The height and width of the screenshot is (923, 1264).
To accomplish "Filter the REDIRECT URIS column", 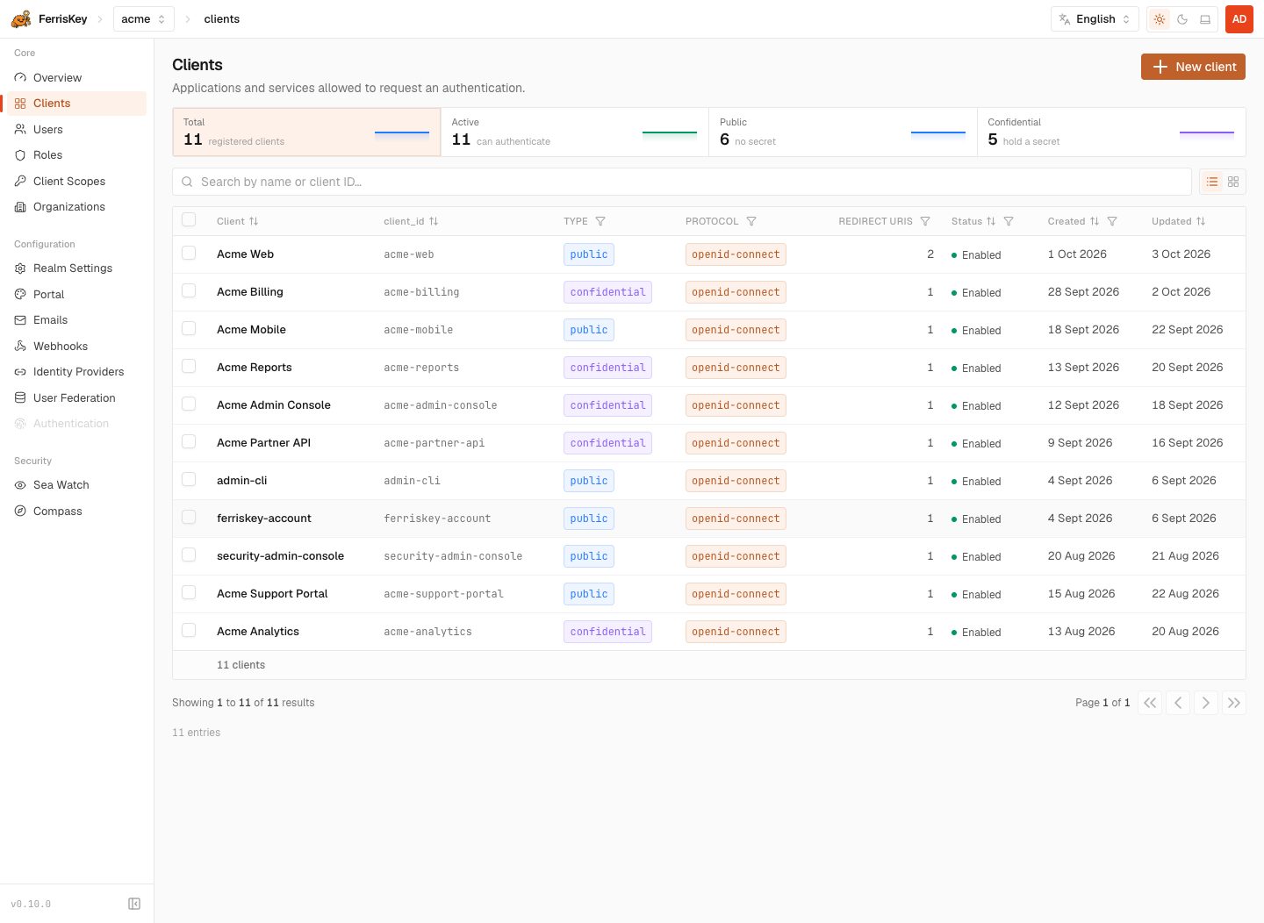I will [x=925, y=221].
